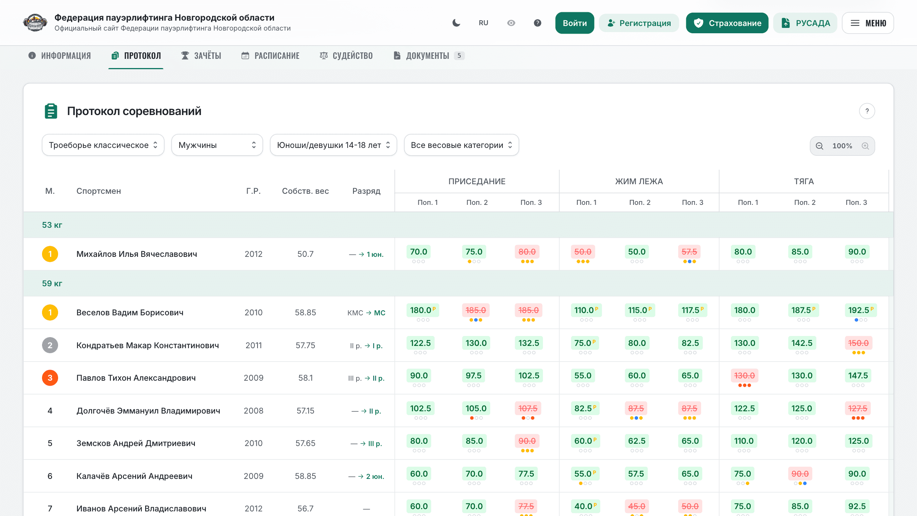
Task: Switch to the Судейство tab
Action: pos(346,56)
